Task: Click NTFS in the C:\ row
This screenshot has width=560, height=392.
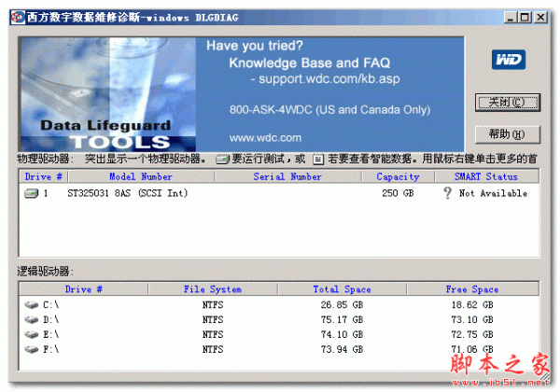Action: pos(213,305)
